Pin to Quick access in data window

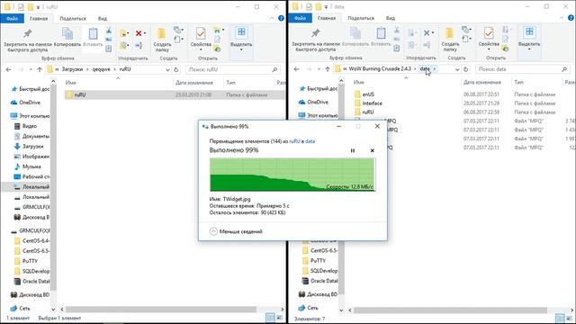(315, 40)
